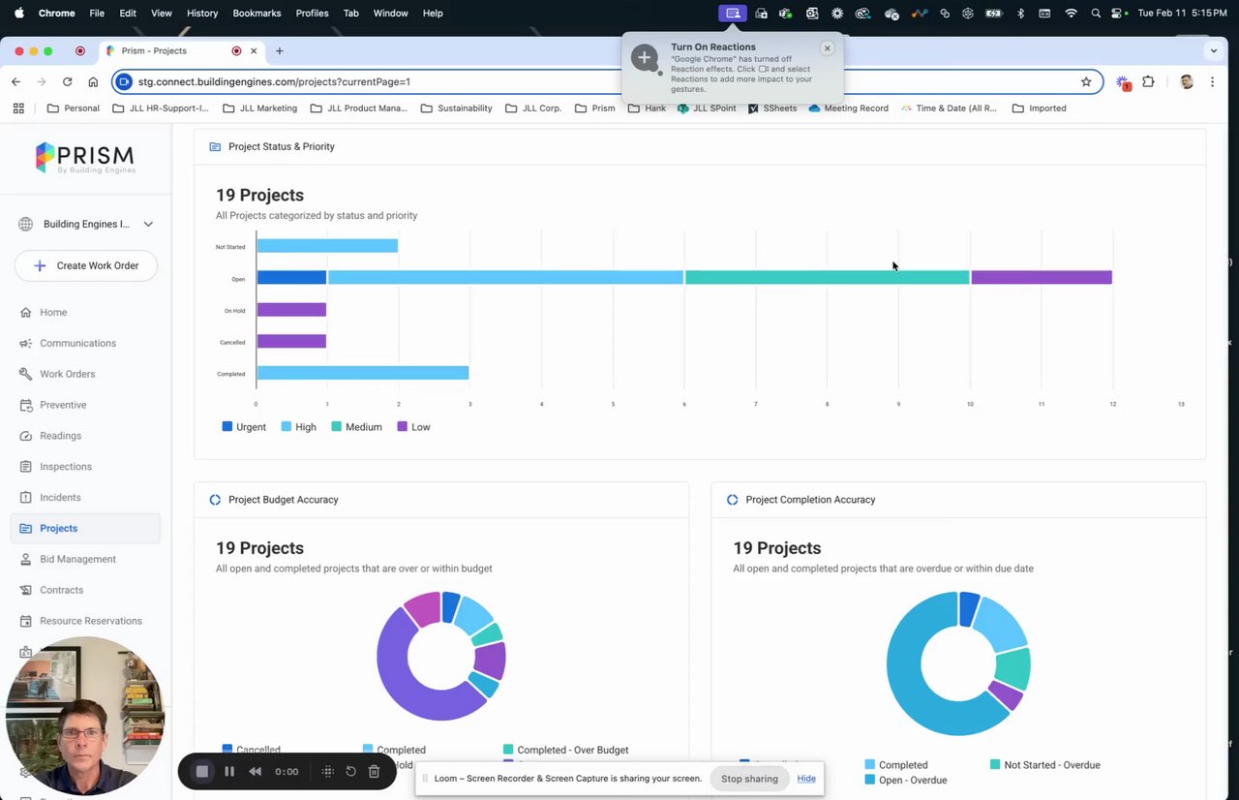
Task: Toggle the Urgent legend series
Action: [244, 427]
